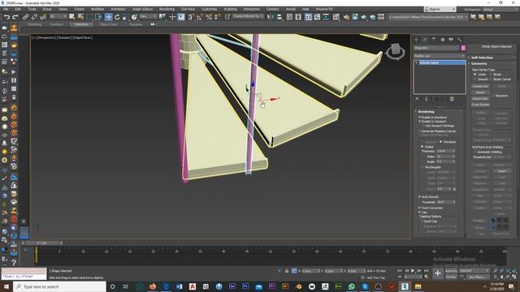This screenshot has height=292, width=520.
Task: Open the File menu
Action: [6, 9]
